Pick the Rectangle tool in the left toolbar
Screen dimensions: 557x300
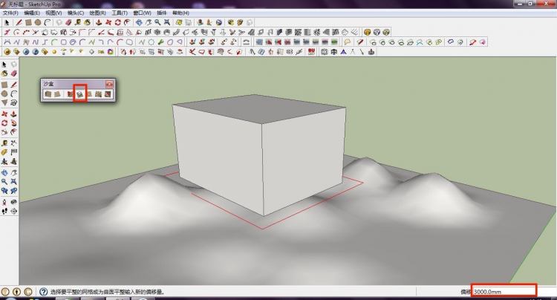coord(4,85)
